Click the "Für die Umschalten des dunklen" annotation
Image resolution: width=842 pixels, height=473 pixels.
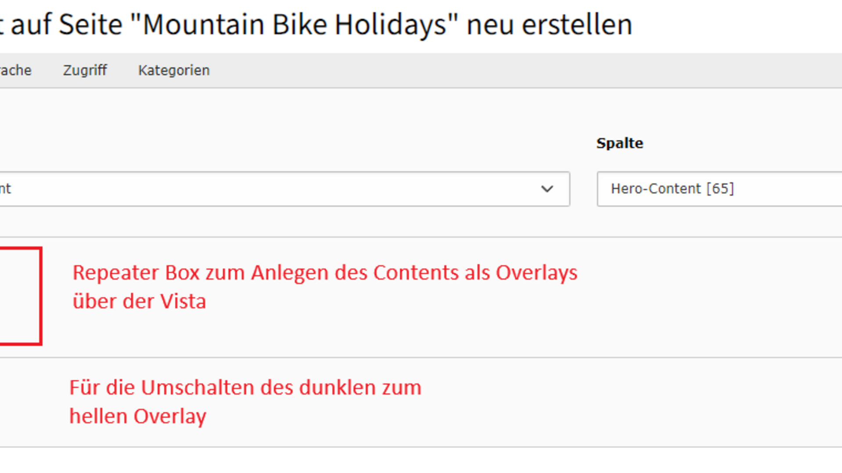coord(245,388)
